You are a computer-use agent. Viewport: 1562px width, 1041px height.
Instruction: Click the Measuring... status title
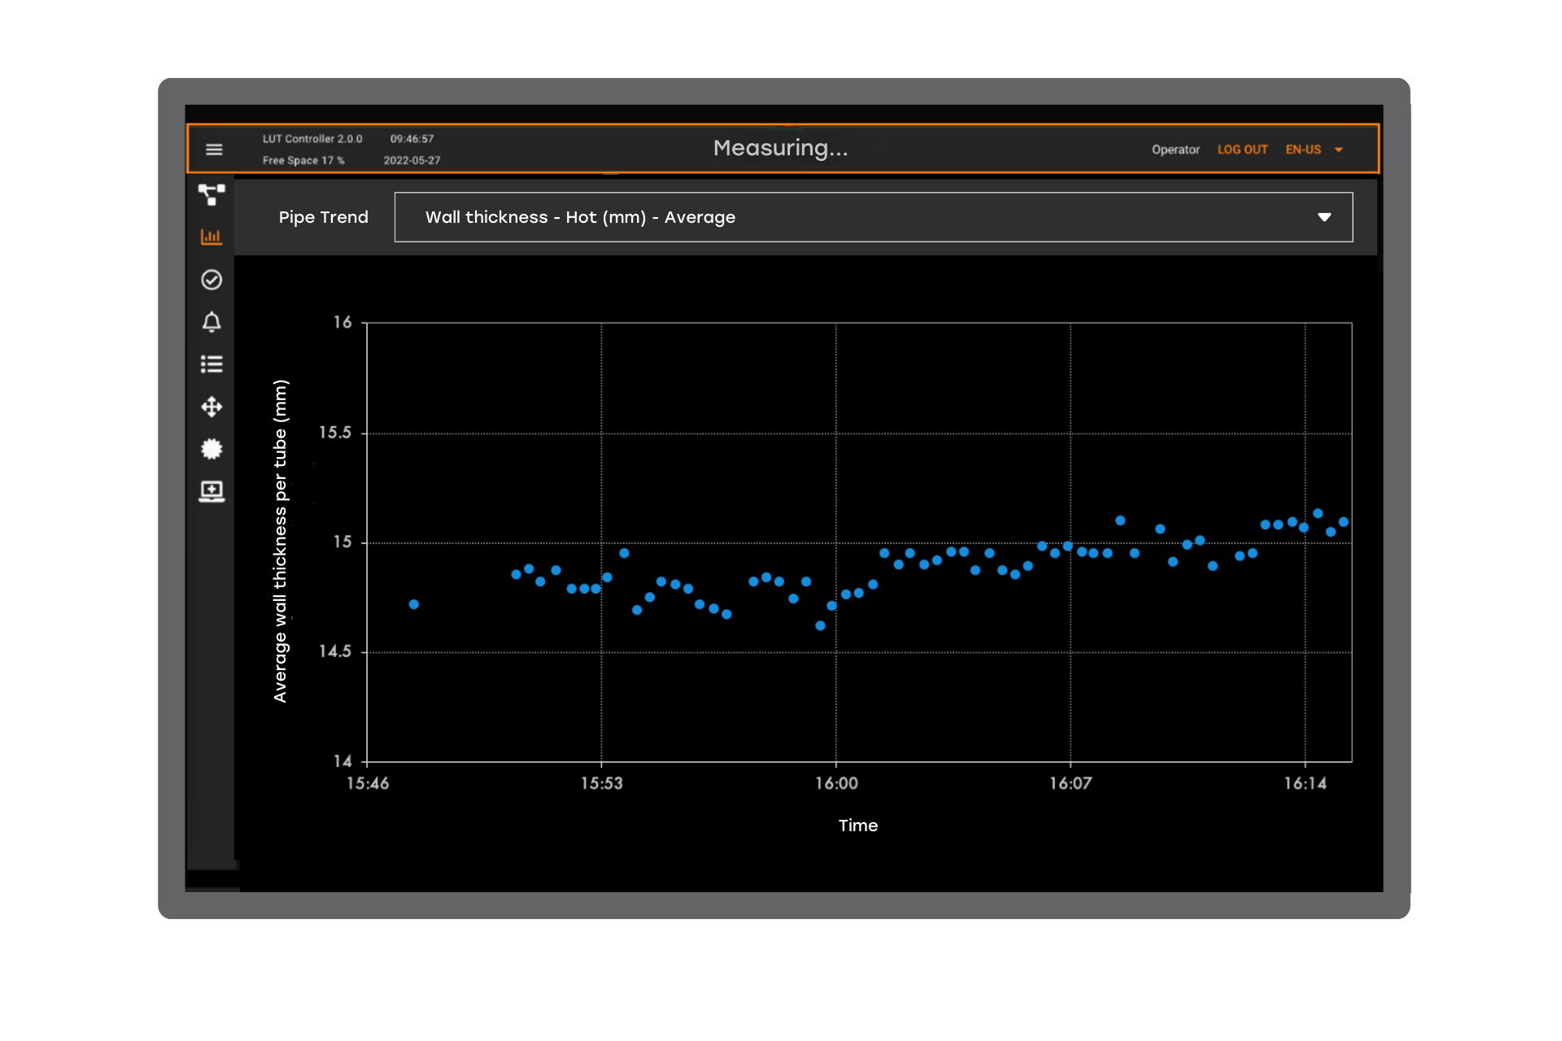tap(780, 148)
